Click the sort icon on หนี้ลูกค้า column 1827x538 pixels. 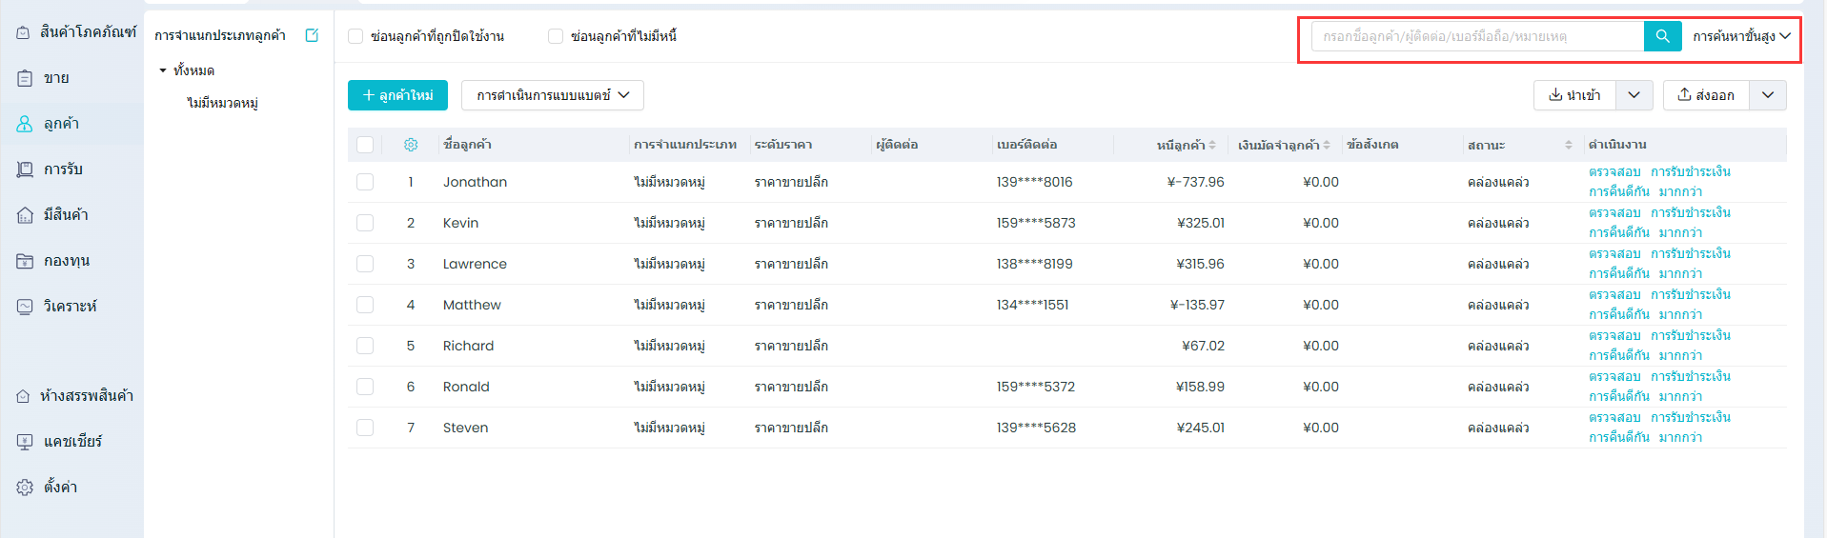coord(1212,145)
